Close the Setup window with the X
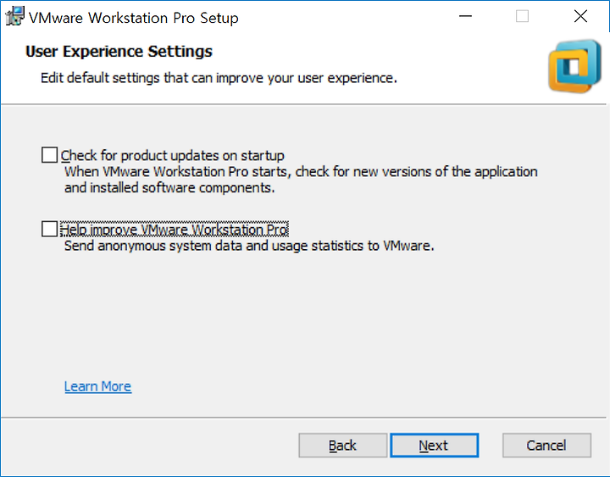 click(x=580, y=16)
